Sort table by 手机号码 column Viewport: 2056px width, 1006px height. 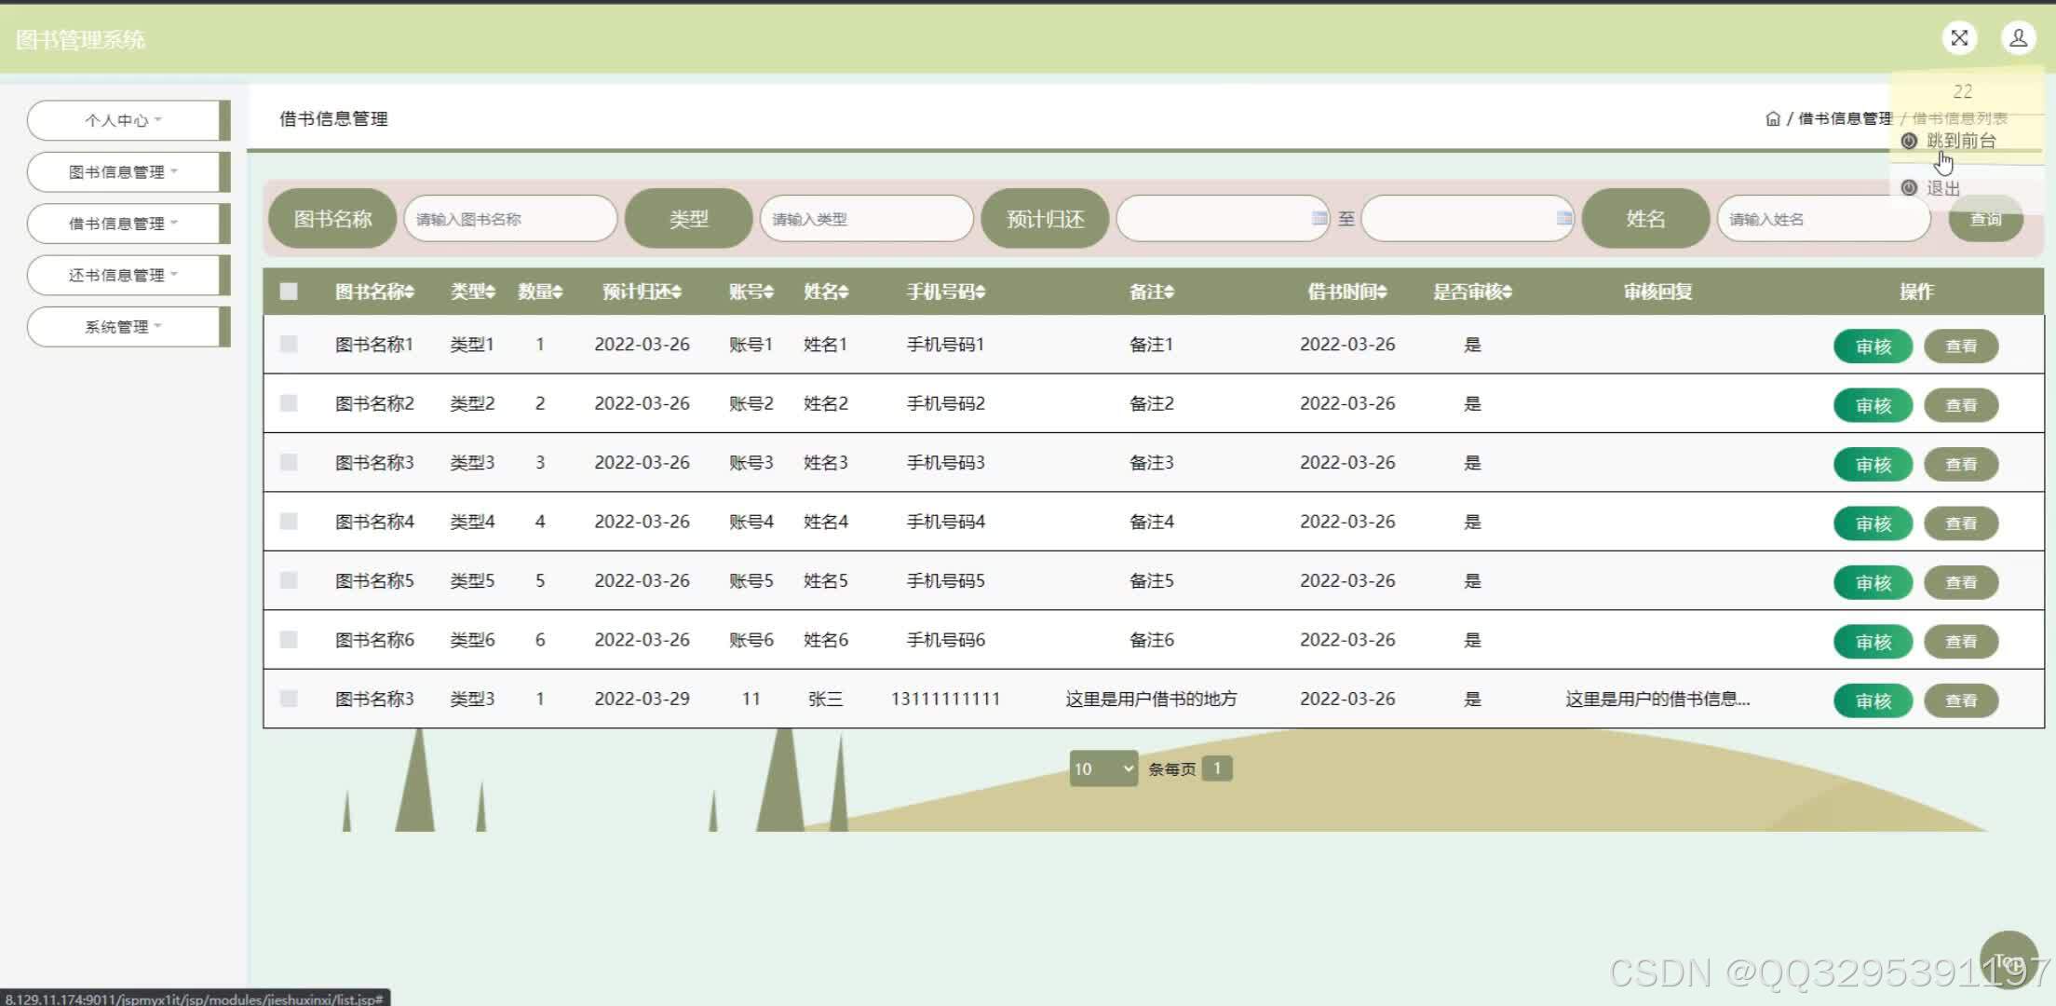coord(946,292)
